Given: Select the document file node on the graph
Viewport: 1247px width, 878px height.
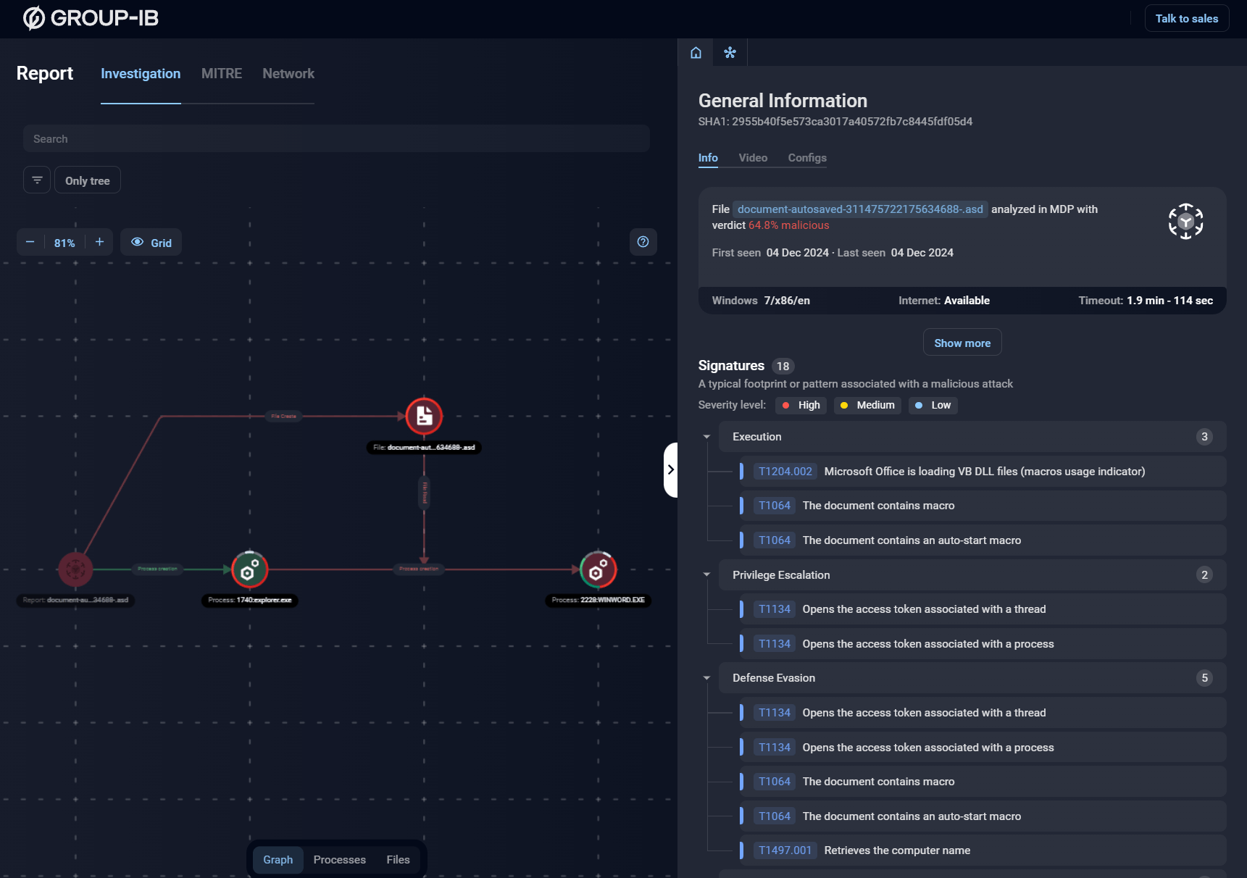Looking at the screenshot, I should point(424,416).
